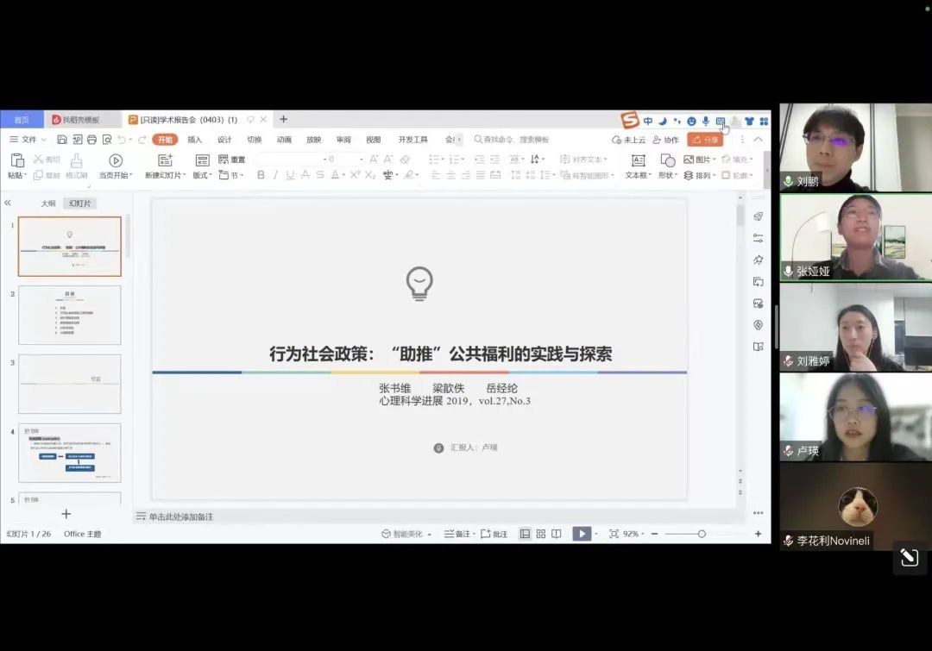Open the 大纲 outline panel tab
Viewport: 932px width, 651px height.
coord(48,203)
